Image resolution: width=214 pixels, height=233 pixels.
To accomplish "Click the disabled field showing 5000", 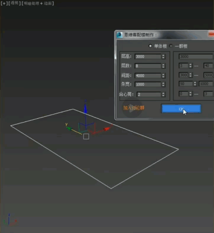I will 209,75.
